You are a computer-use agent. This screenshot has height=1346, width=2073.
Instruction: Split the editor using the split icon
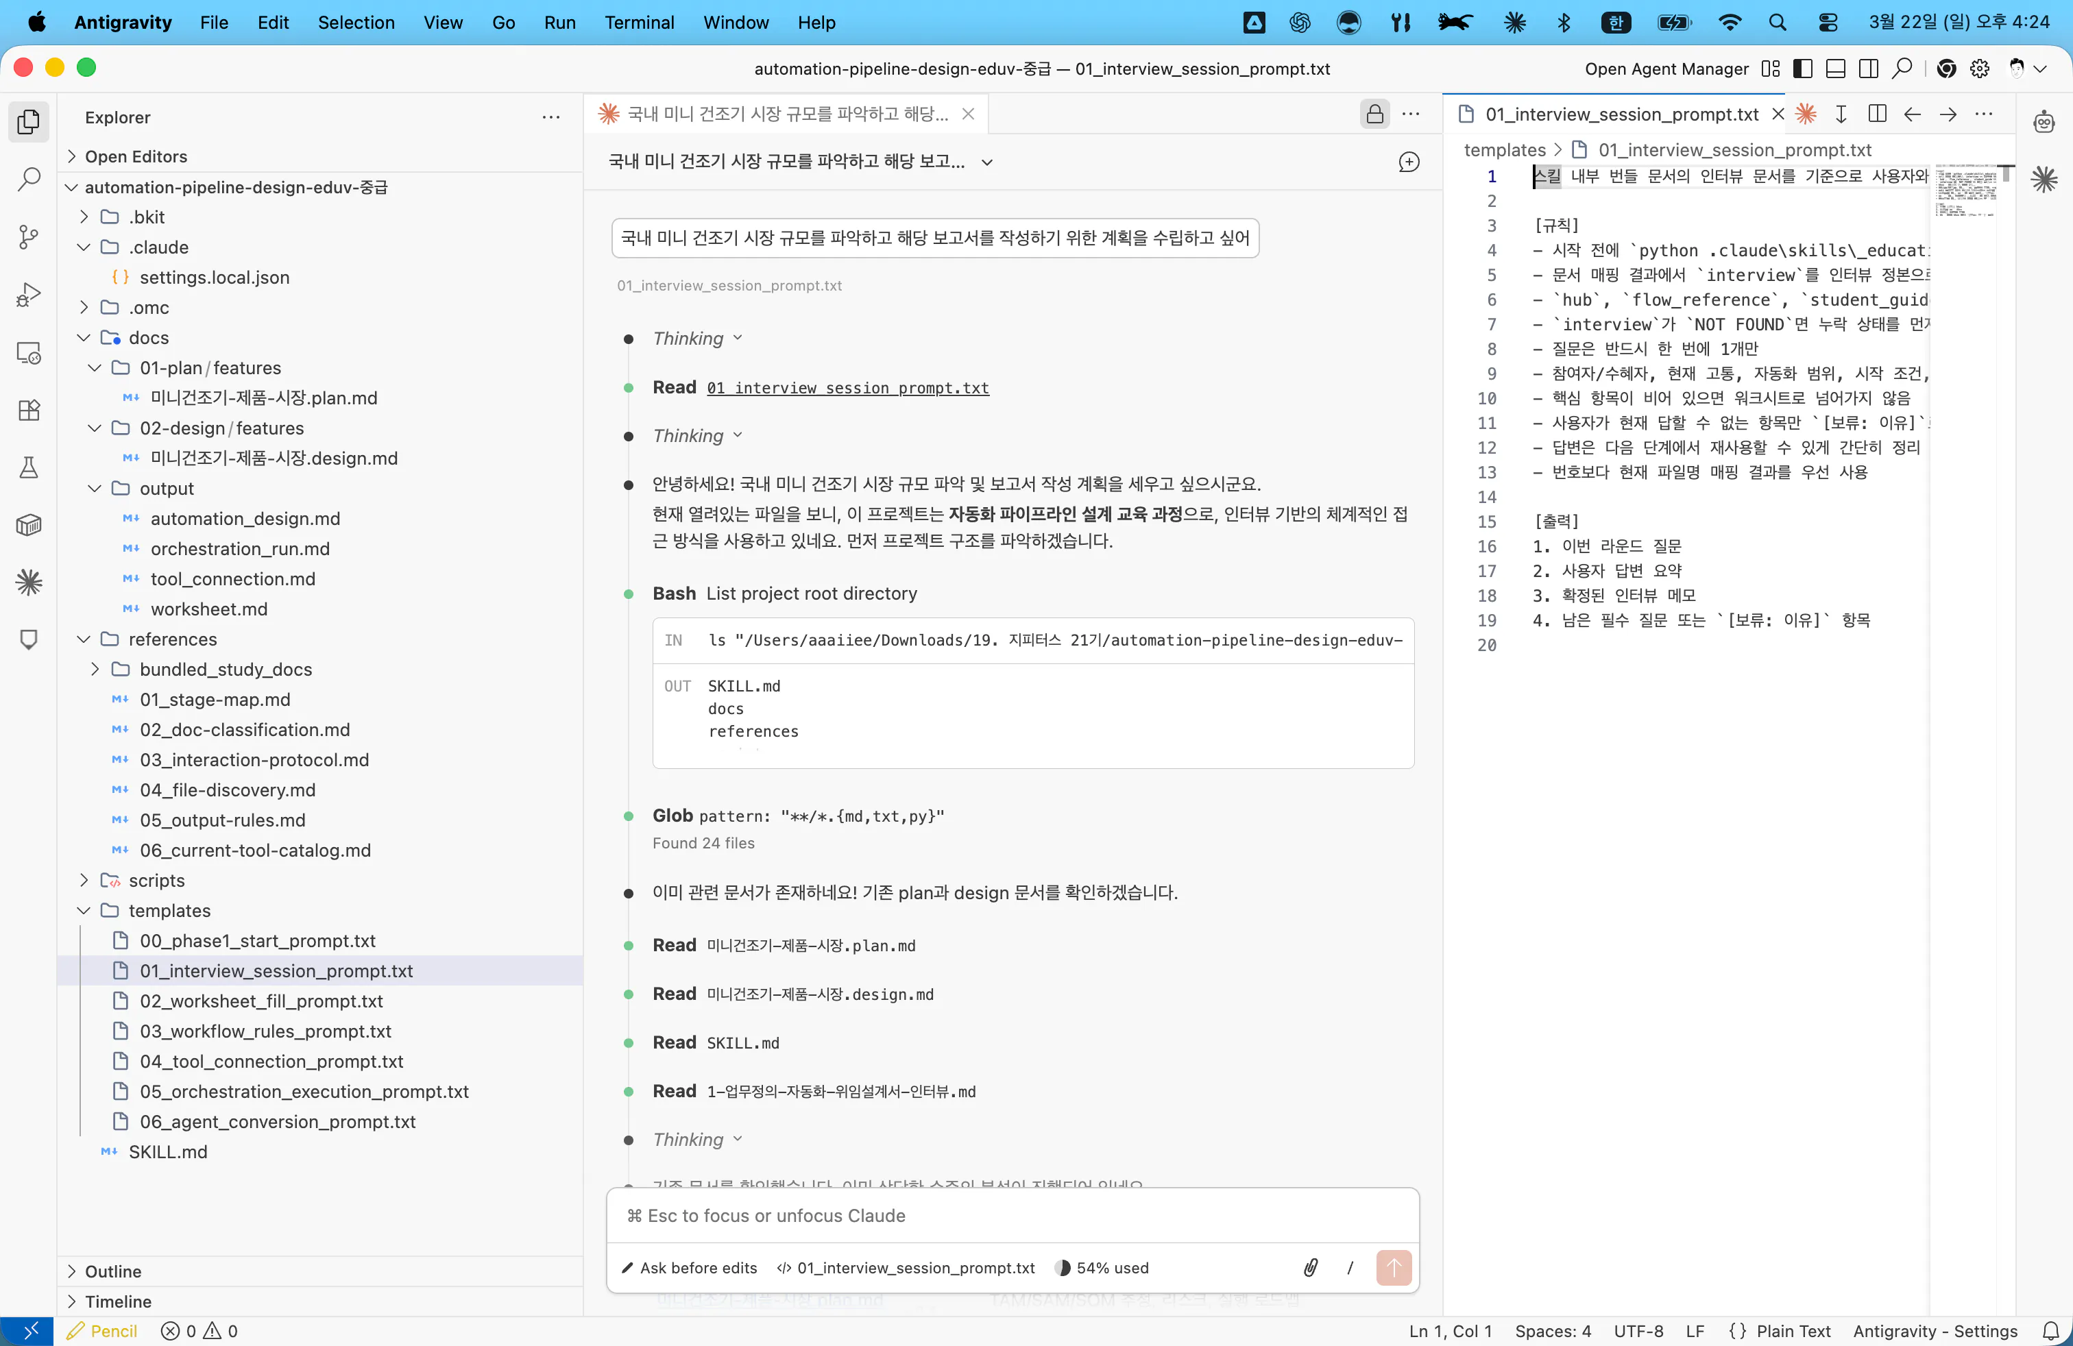click(1878, 114)
